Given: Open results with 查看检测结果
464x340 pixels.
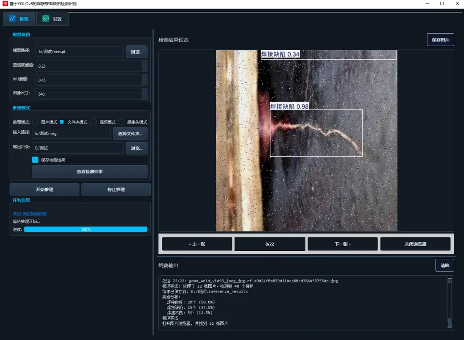Looking at the screenshot, I should coord(89,171).
